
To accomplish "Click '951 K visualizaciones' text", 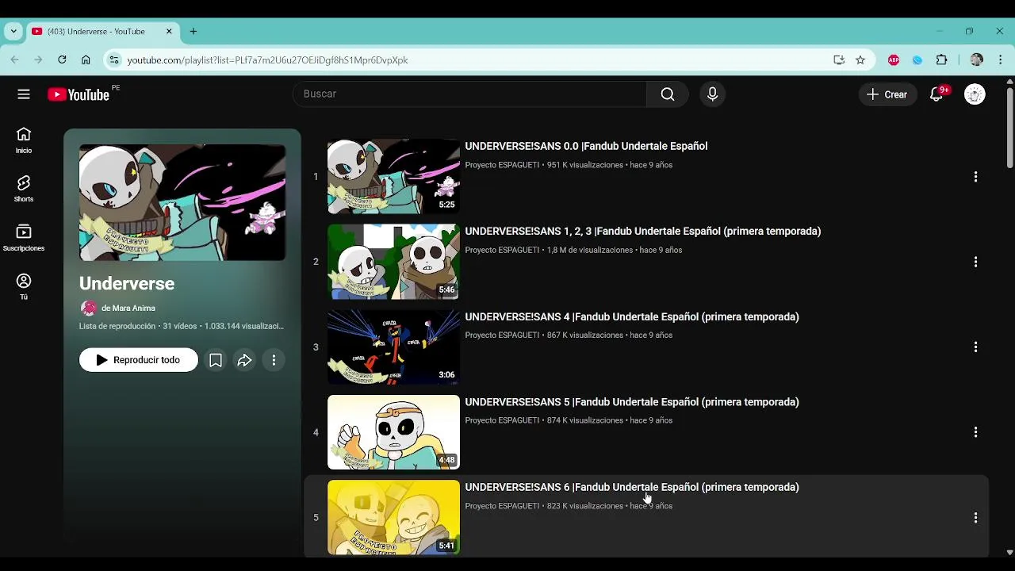I will click(x=585, y=165).
